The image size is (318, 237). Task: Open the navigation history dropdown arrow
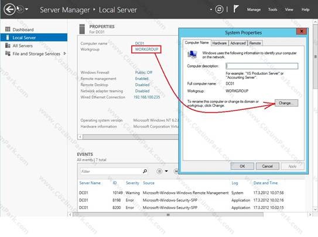(x=26, y=9)
